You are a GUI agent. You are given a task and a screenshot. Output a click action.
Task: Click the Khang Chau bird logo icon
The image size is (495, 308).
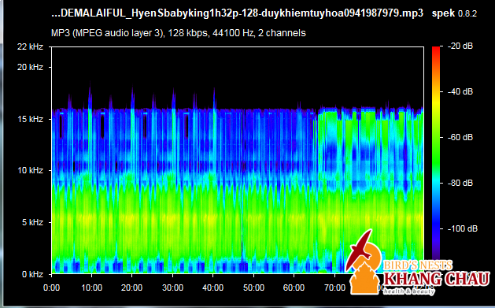pos(363,262)
